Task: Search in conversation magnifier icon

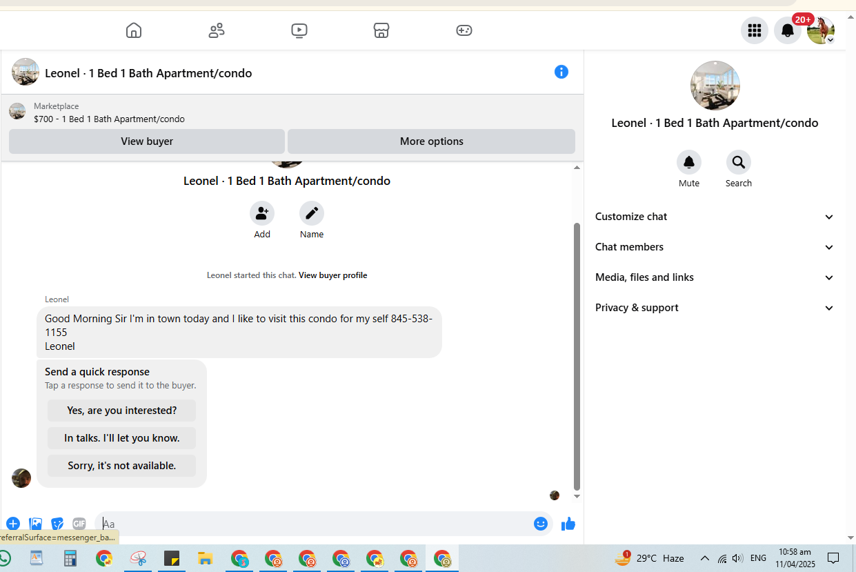Action: coord(739,162)
